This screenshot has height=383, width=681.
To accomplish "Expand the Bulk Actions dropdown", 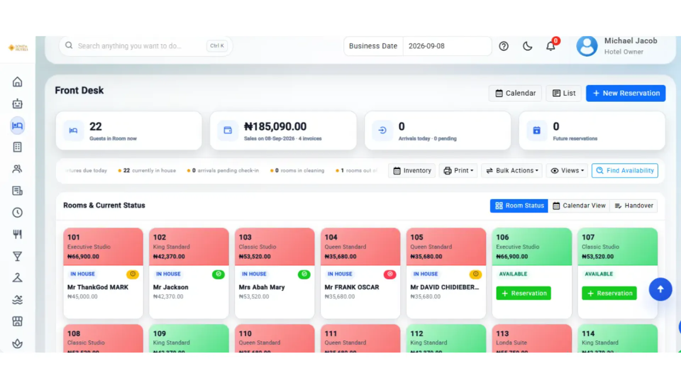I will coord(511,171).
